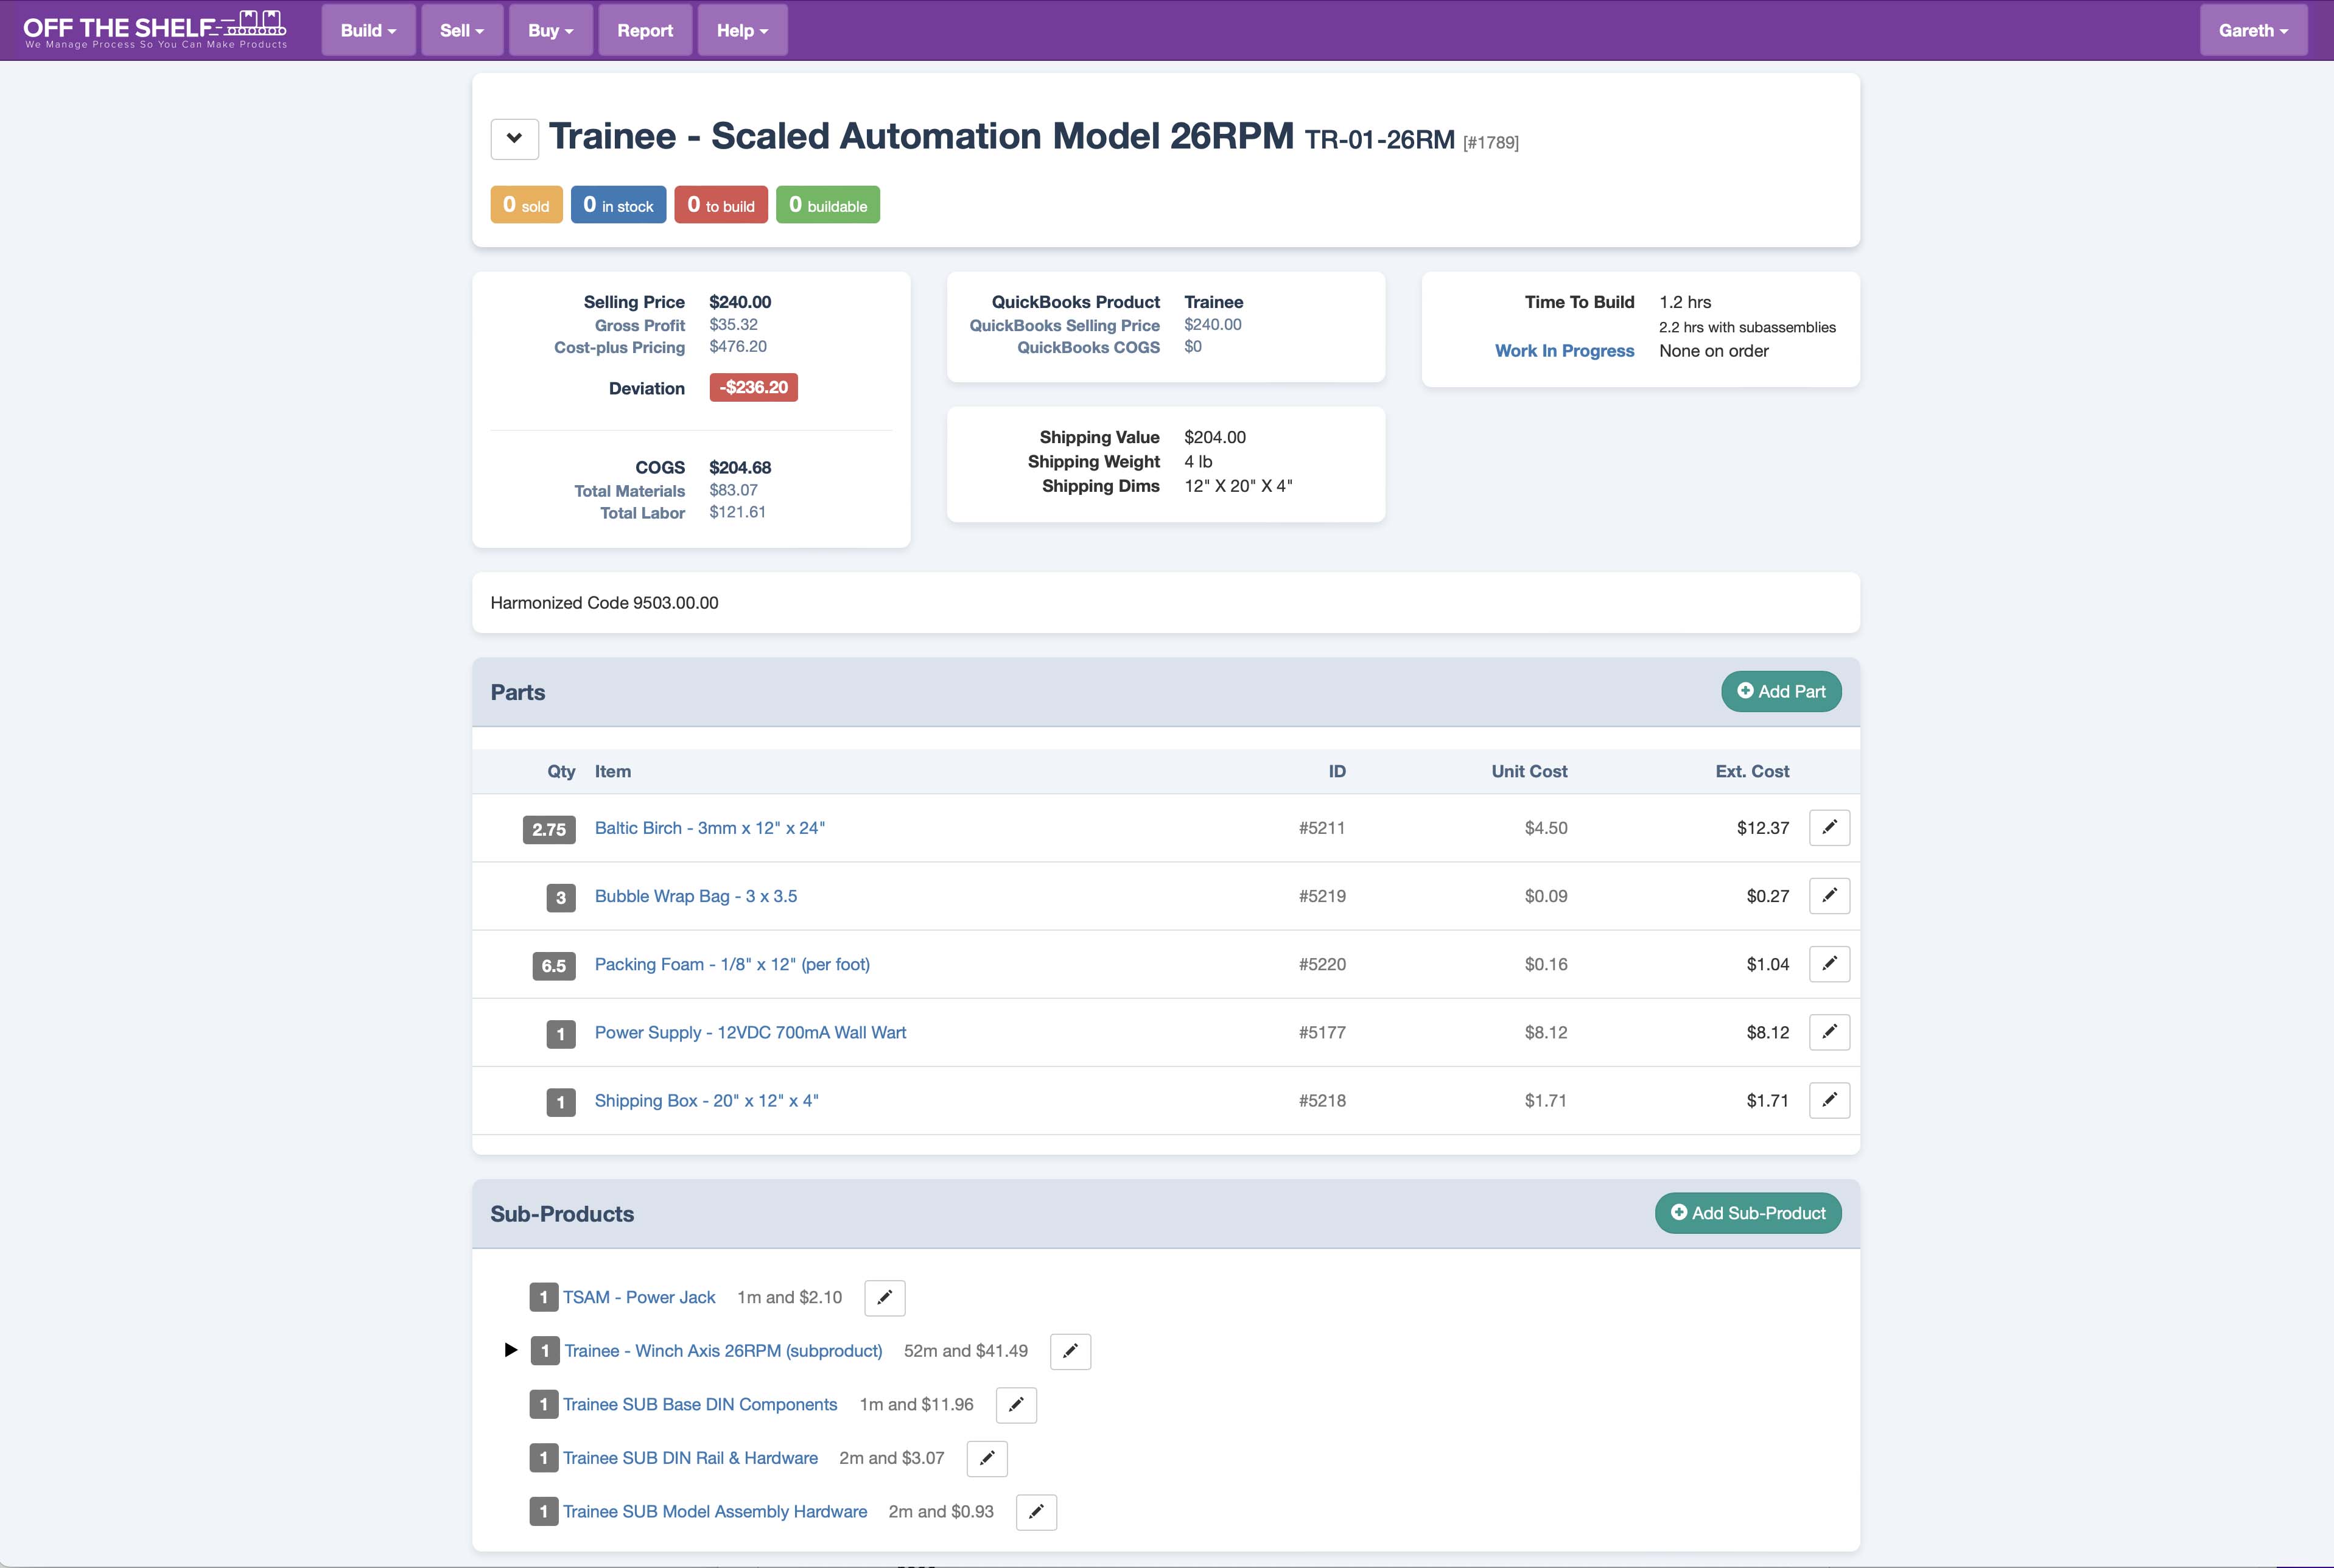Click the Add Part button

pyautogui.click(x=1780, y=692)
